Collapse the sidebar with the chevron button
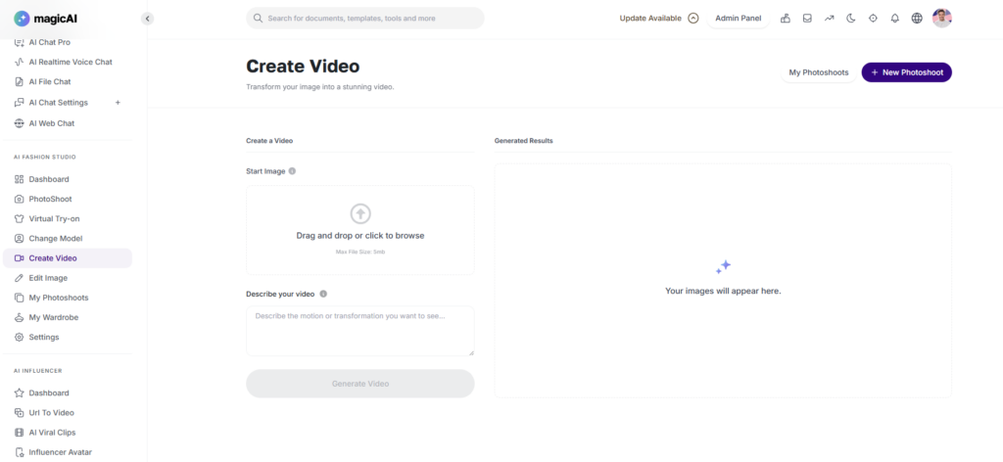1003x462 pixels. (x=147, y=18)
